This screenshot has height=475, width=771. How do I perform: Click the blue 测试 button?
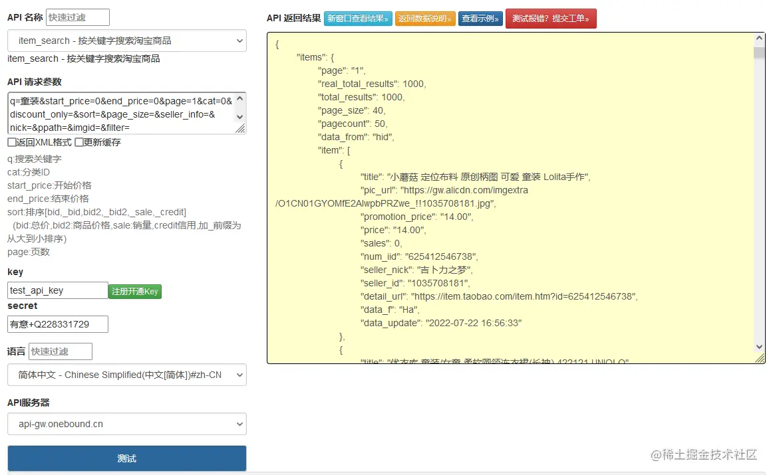[127, 458]
